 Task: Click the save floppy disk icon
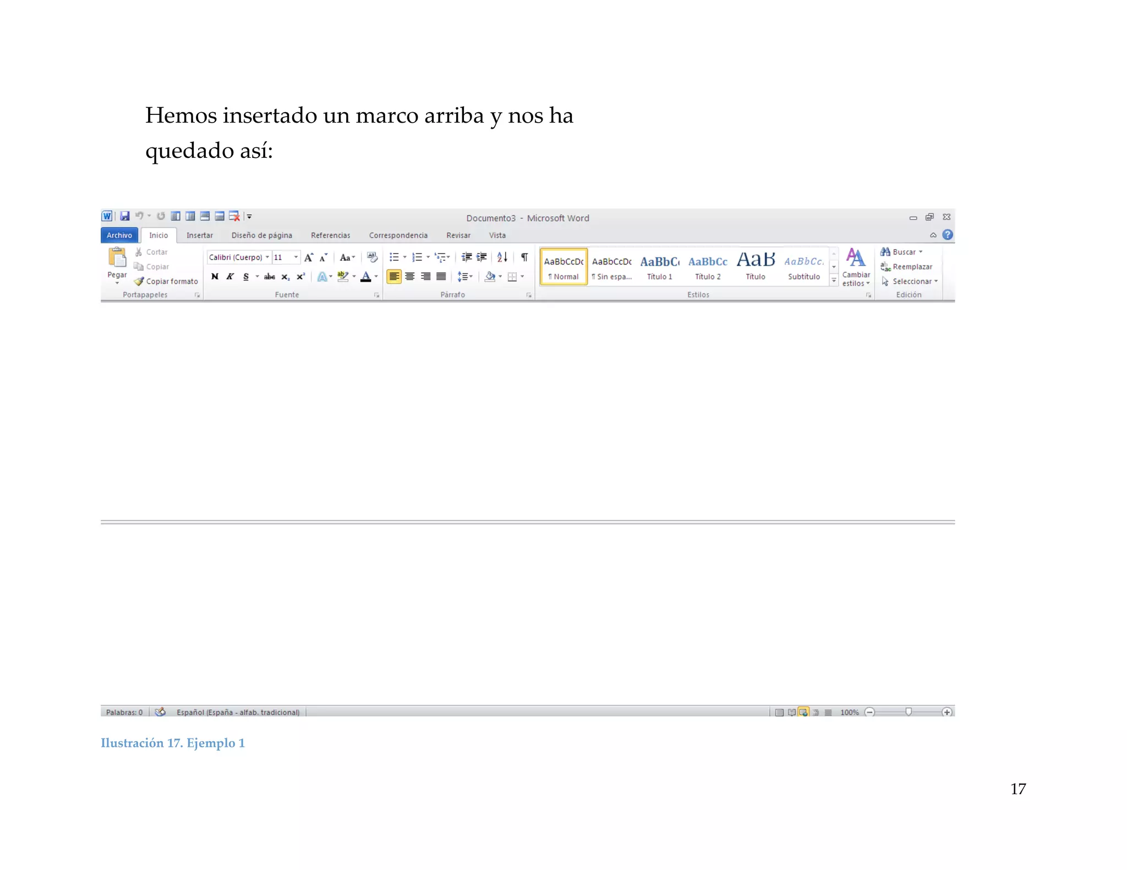[125, 216]
